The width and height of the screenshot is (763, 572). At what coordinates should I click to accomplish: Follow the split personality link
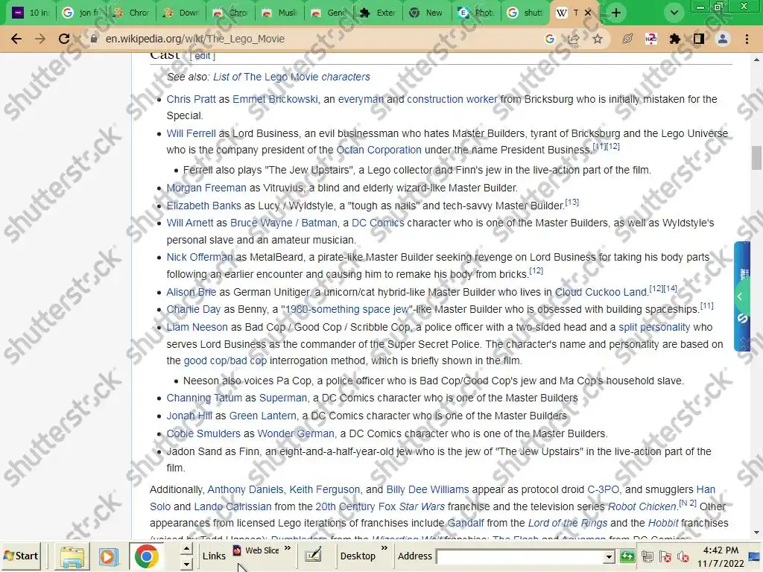(x=654, y=327)
